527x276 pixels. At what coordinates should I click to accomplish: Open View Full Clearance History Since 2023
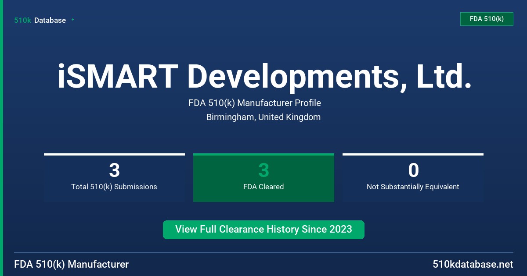263,230
